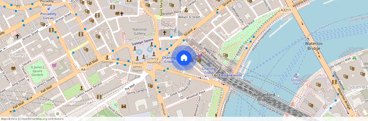Viewport: 368px width, 121px height.
Task: Click the A4 road shield
Action: click(x=83, y=69)
